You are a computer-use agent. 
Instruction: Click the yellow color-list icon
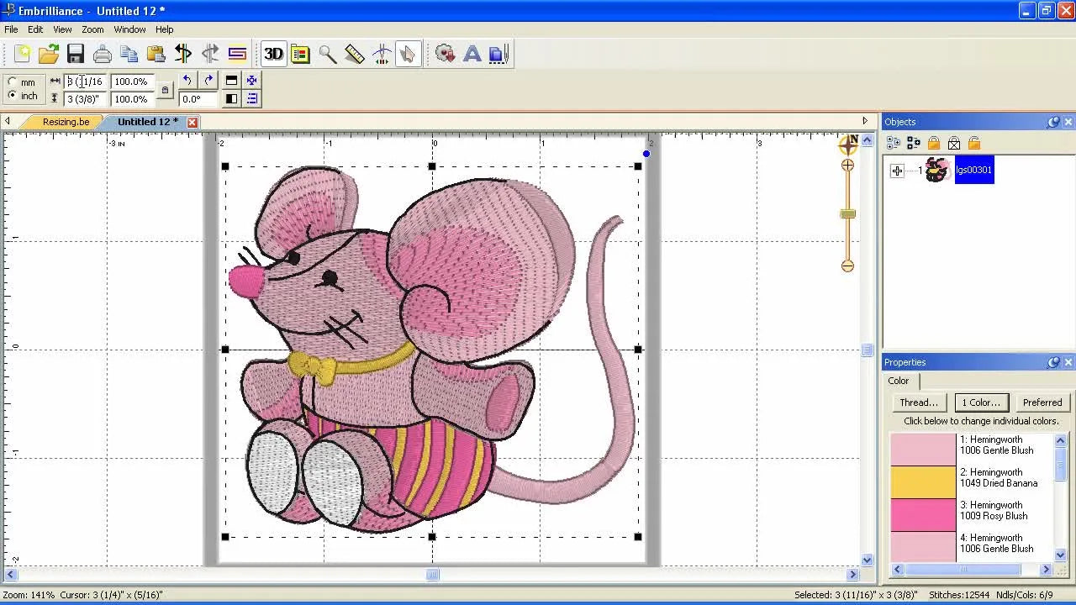pos(300,55)
